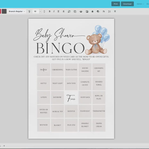
Task: Select the SWADDLE BLANKET bingo cell
Action: click(85, 125)
